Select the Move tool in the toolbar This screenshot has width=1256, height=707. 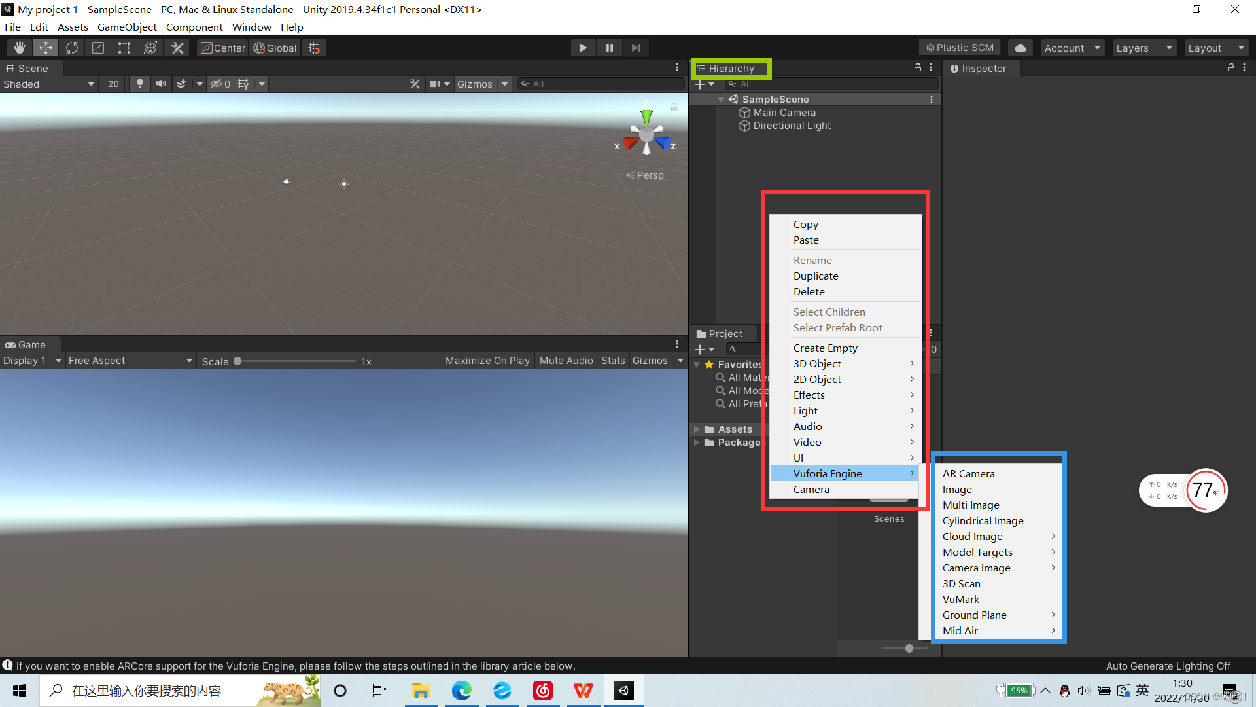45,47
